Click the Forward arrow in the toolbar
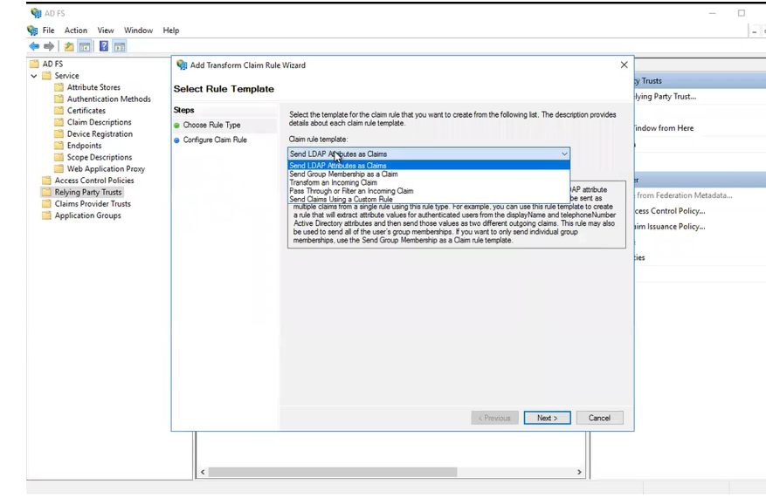 pyautogui.click(x=49, y=46)
